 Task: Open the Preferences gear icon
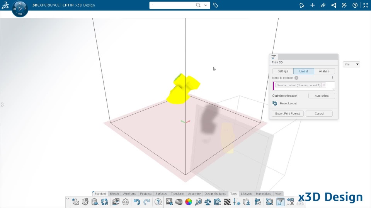[x=126, y=202]
